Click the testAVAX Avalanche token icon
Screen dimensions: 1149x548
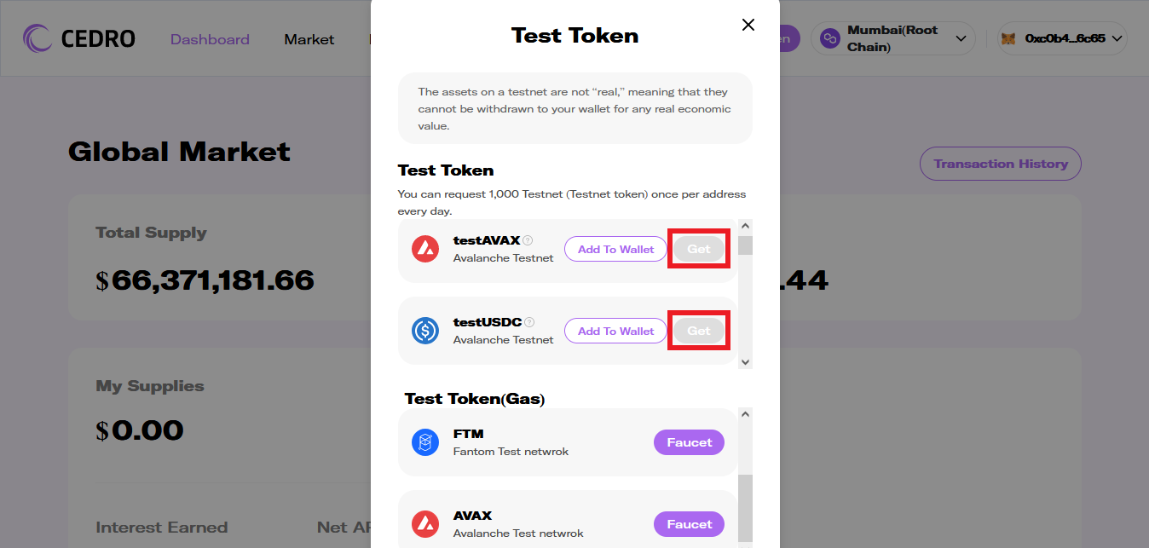pos(424,249)
